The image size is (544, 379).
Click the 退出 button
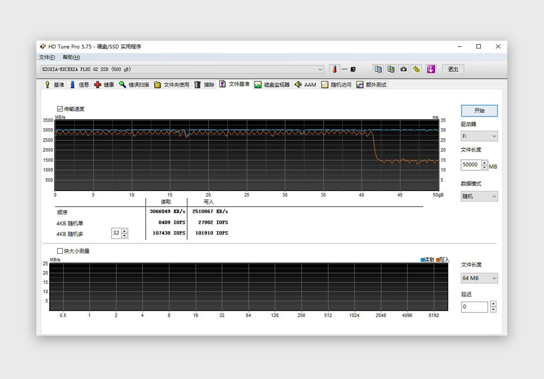453,69
